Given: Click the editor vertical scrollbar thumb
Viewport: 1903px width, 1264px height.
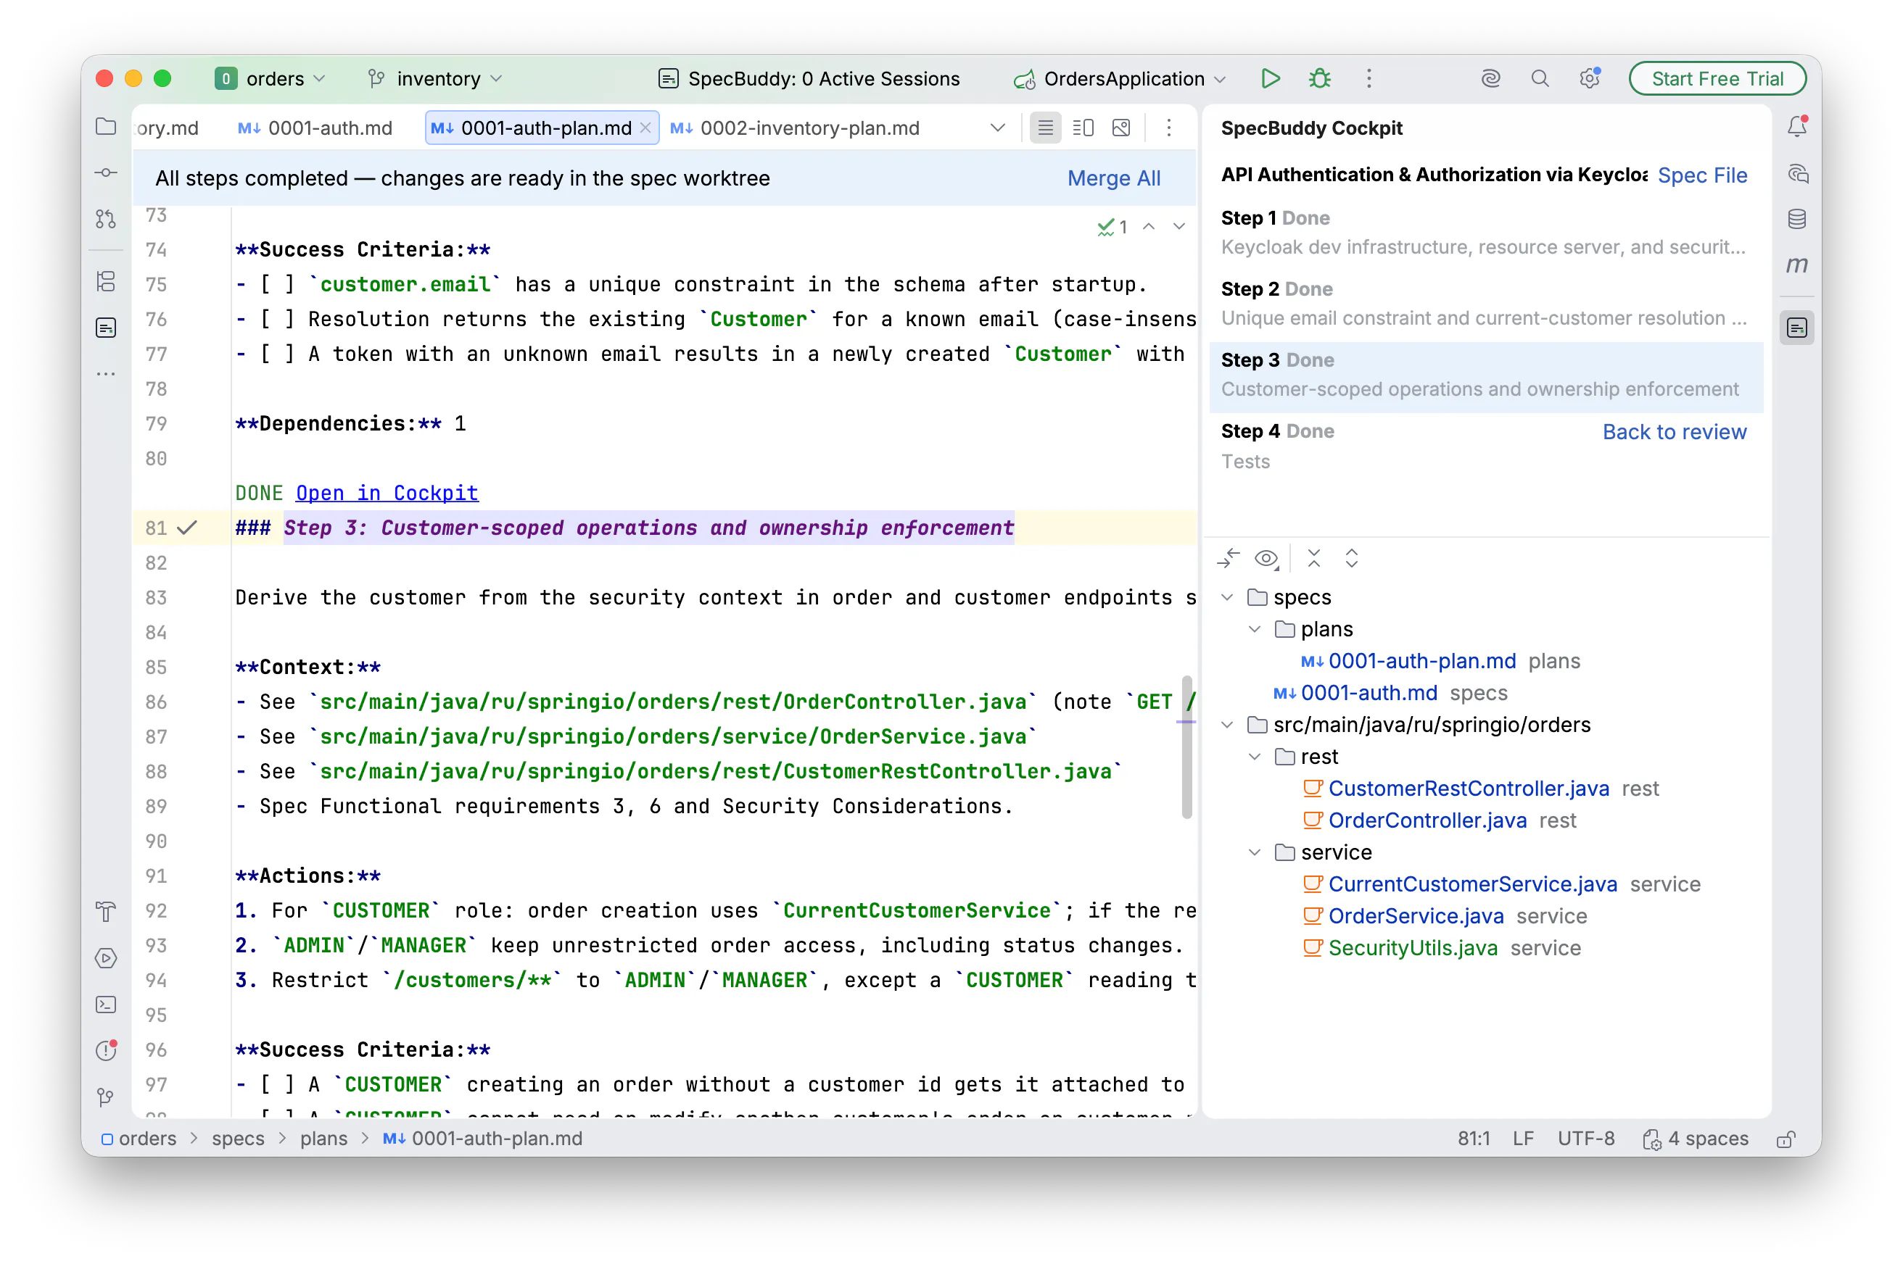Looking at the screenshot, I should point(1186,747).
